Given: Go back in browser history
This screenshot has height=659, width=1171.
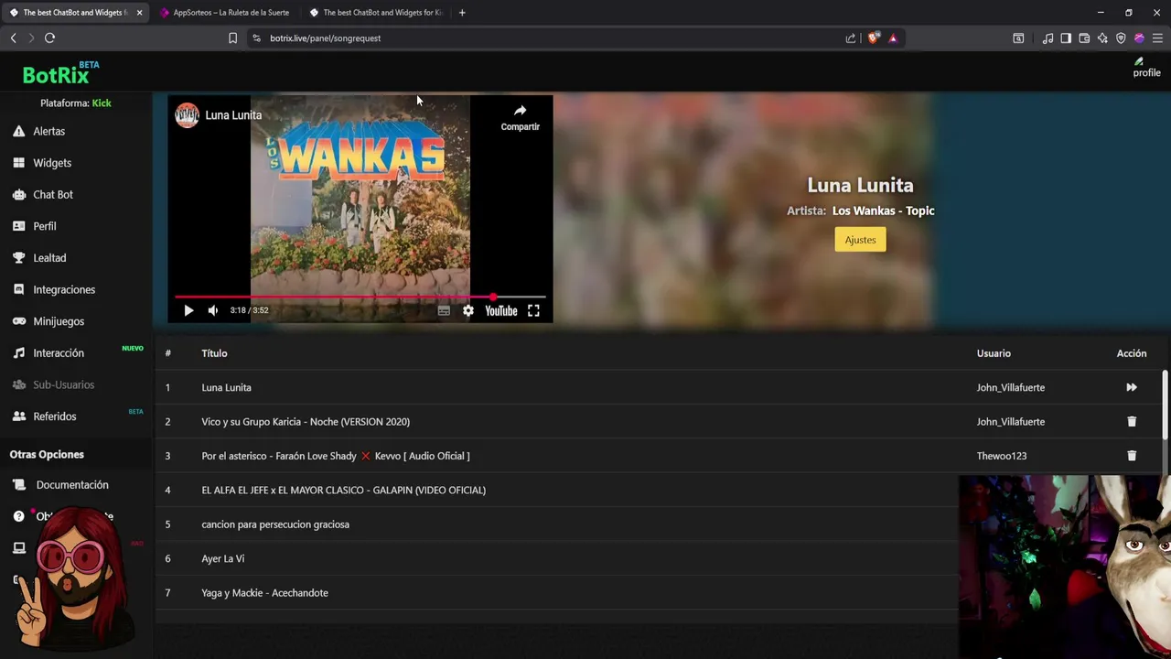Looking at the screenshot, I should point(13,38).
